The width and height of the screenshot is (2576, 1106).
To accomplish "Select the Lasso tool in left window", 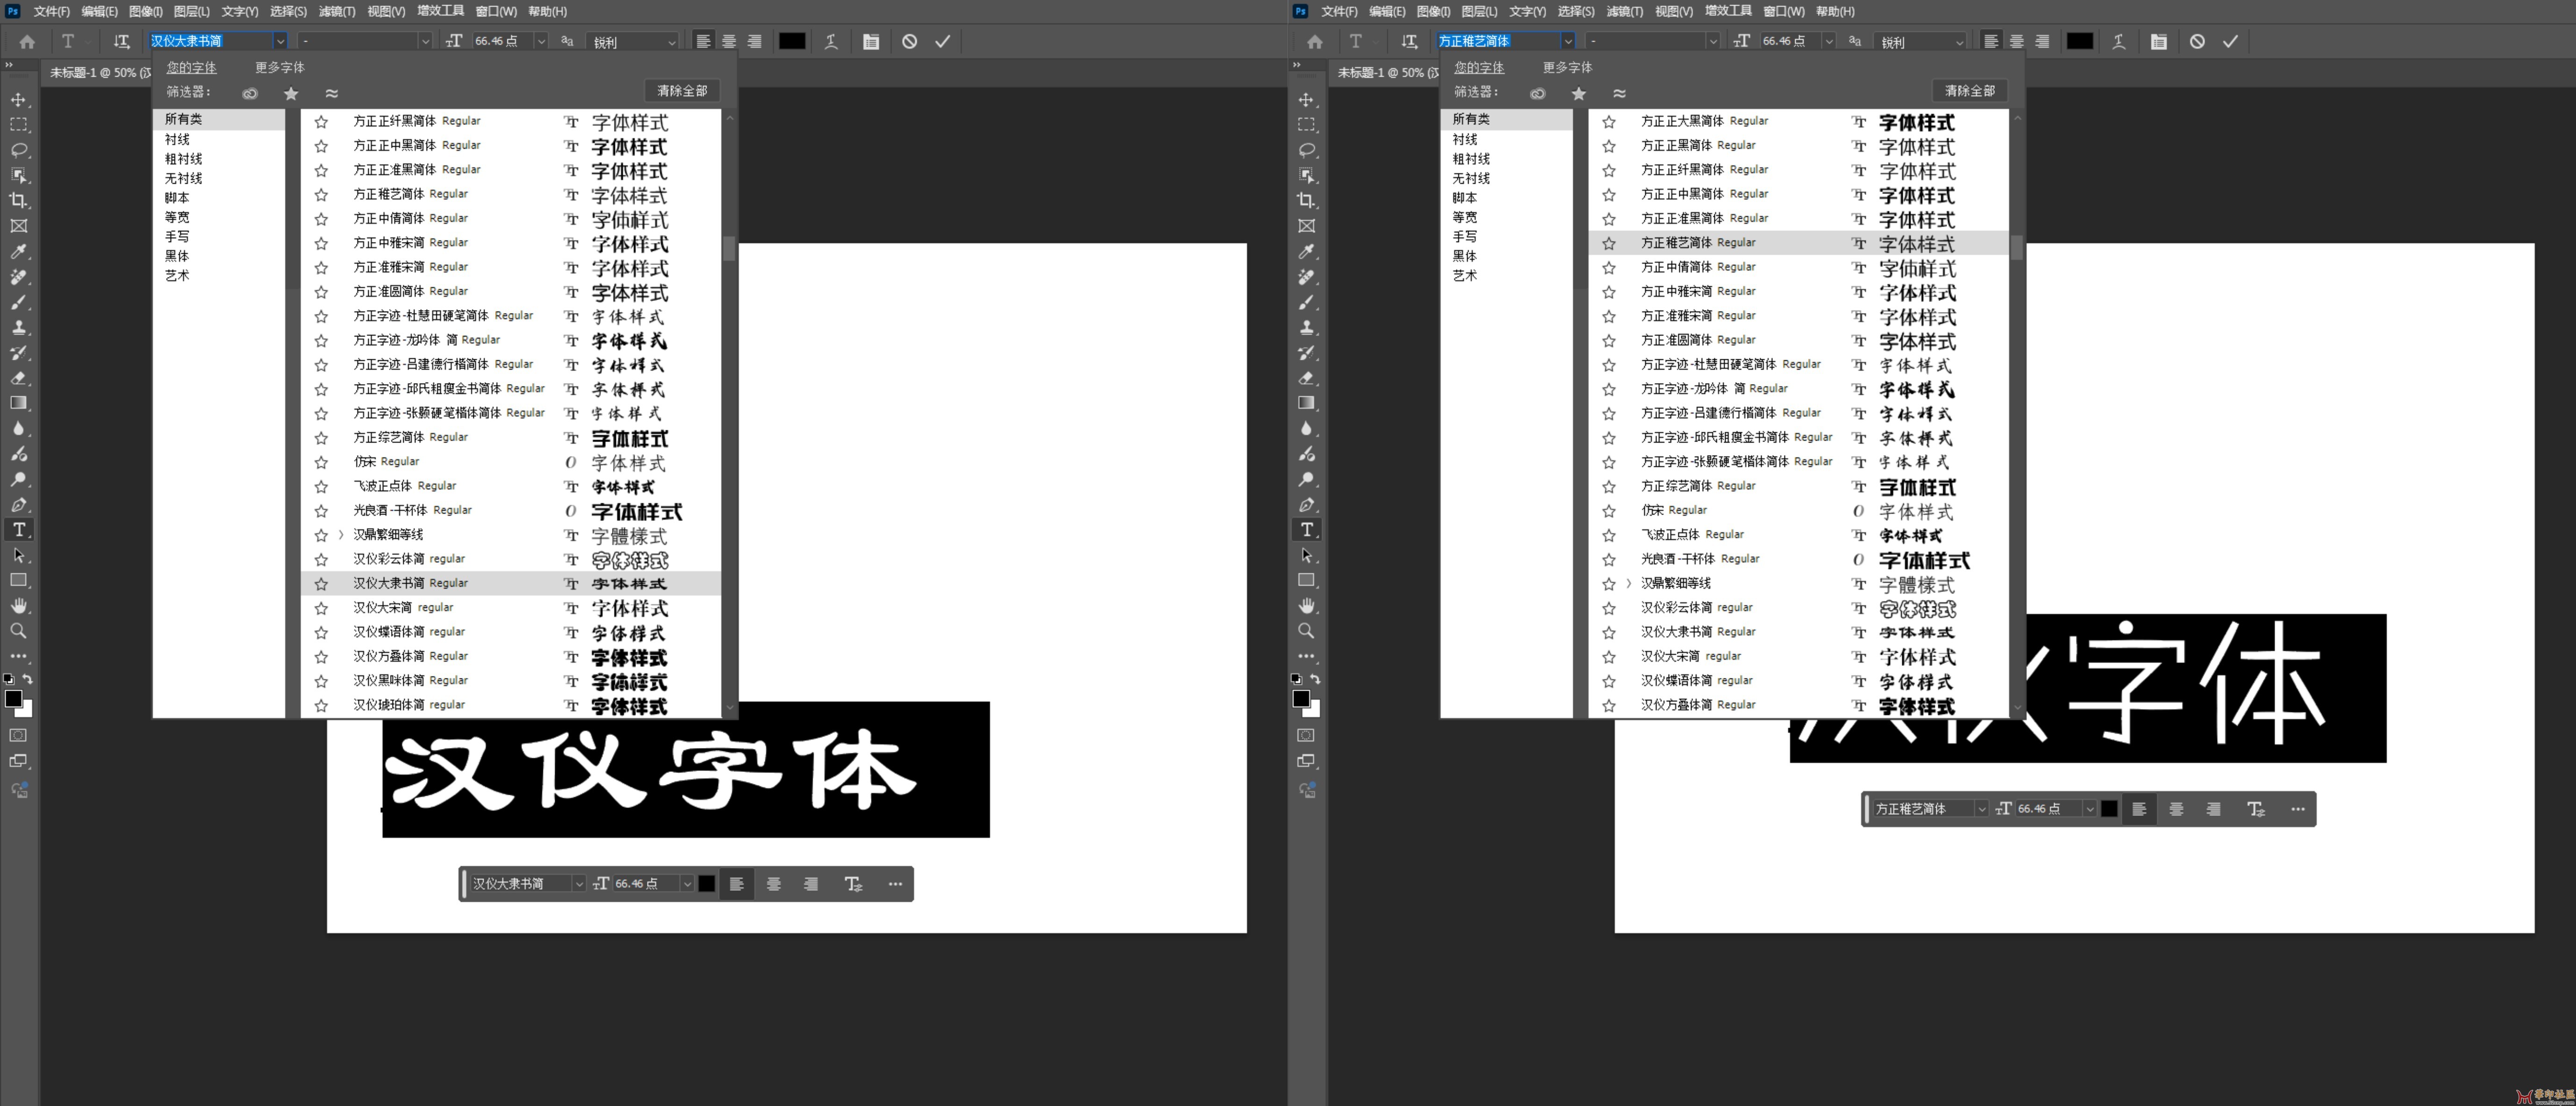I will pyautogui.click(x=19, y=150).
